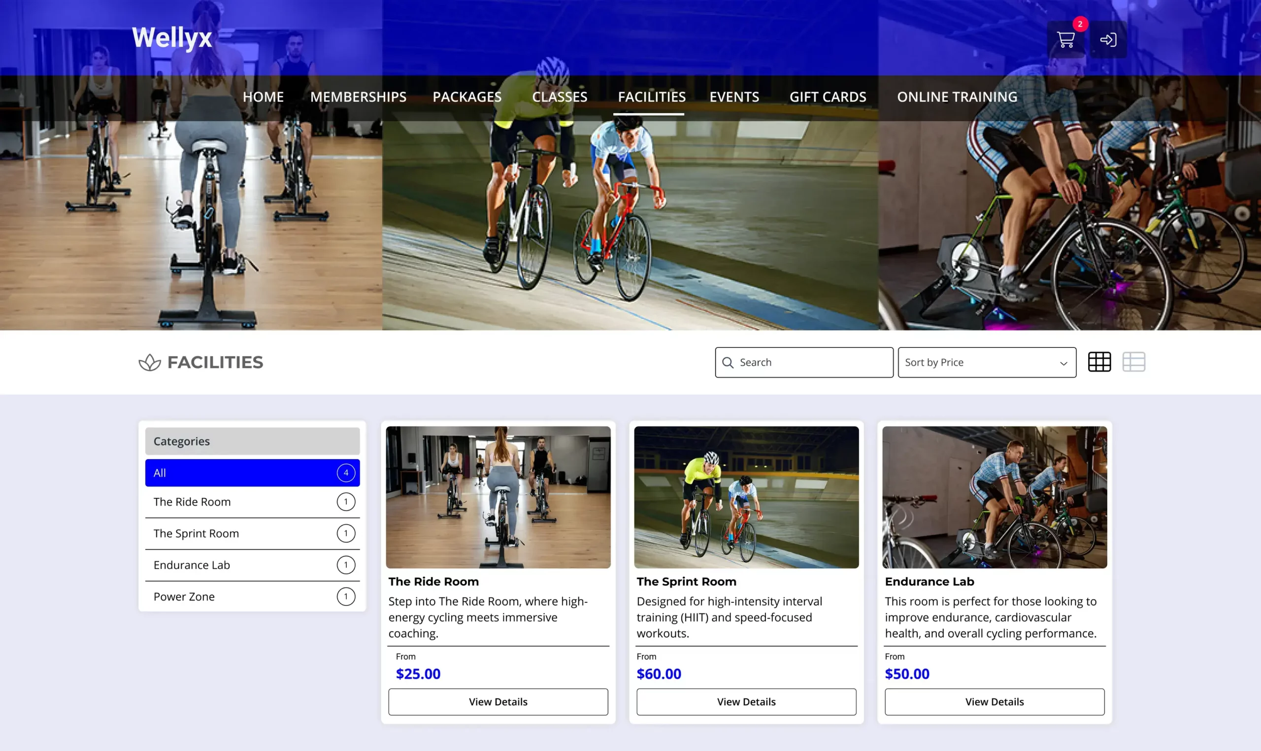Click View Details for Endurance Lab
The image size is (1261, 751).
[994, 701]
